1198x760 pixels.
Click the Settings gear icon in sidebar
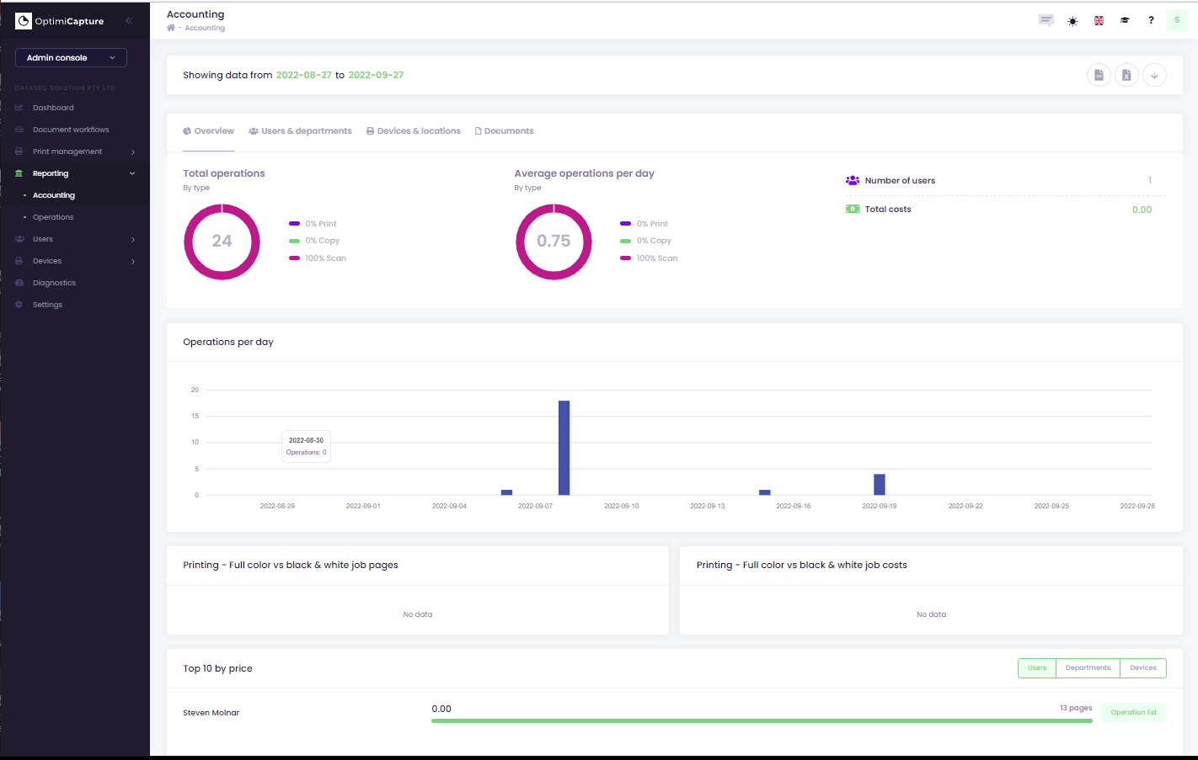19,305
